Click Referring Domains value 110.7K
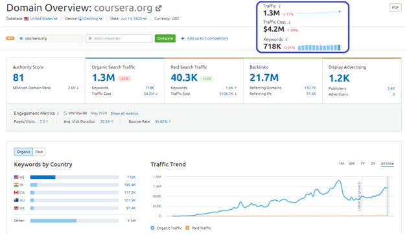Image resolution: width=407 pixels, height=235 pixels. [x=310, y=88]
